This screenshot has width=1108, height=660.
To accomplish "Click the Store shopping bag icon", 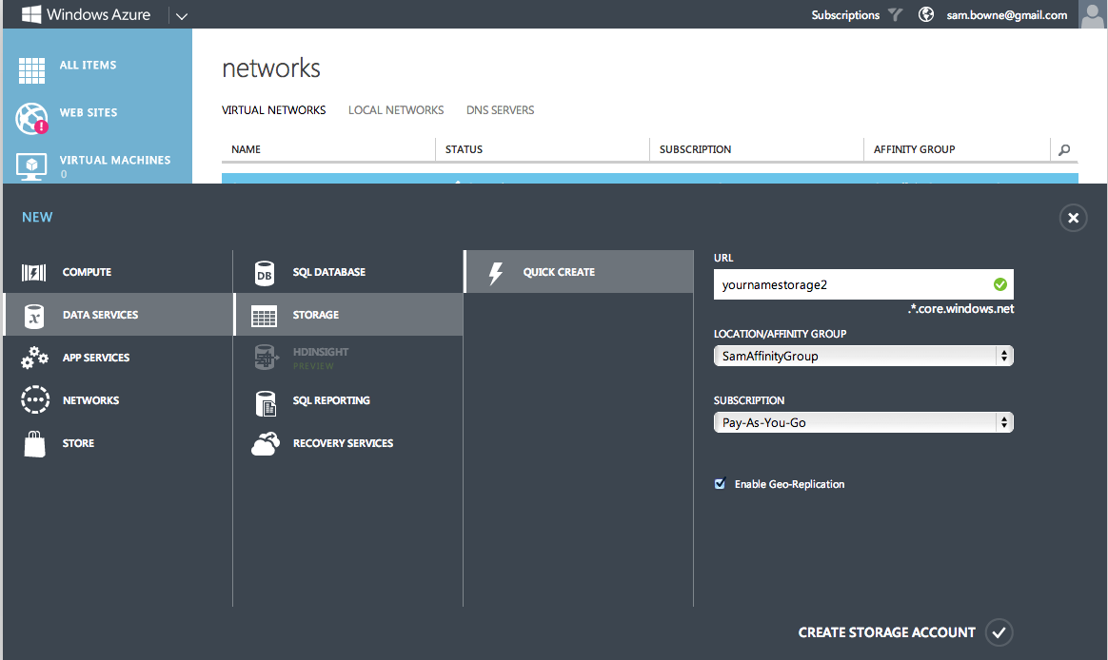I will point(34,443).
